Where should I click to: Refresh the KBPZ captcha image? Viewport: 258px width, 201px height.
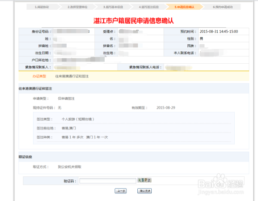(144, 180)
